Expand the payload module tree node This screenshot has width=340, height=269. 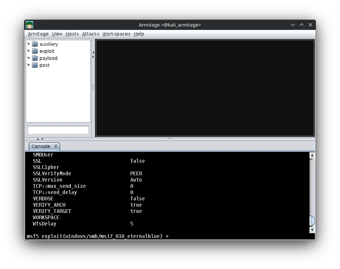pyautogui.click(x=29, y=58)
